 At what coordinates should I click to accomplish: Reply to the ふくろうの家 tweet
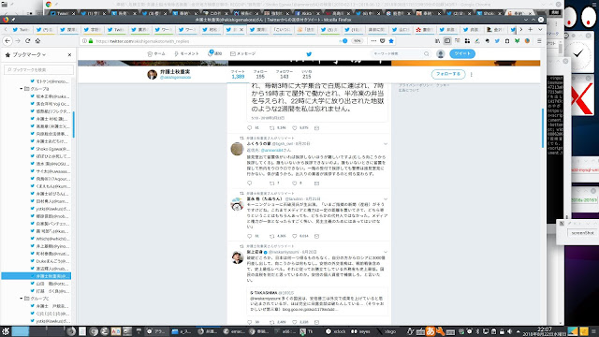click(250, 183)
